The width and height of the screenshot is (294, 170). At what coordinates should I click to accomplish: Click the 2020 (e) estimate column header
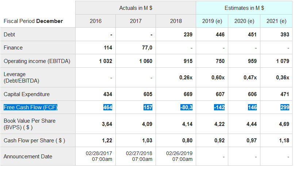click(x=244, y=21)
